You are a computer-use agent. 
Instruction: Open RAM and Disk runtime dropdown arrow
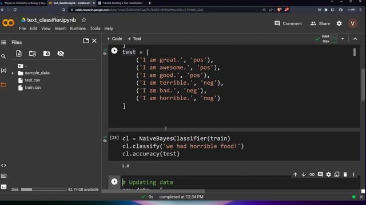tap(343, 39)
